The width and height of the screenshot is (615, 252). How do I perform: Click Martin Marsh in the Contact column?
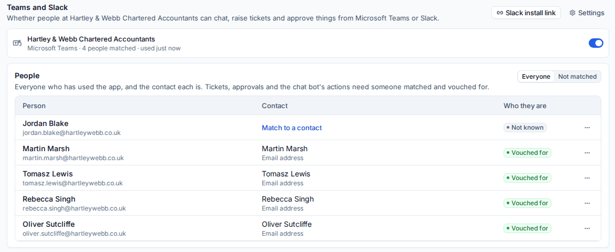(x=285, y=149)
